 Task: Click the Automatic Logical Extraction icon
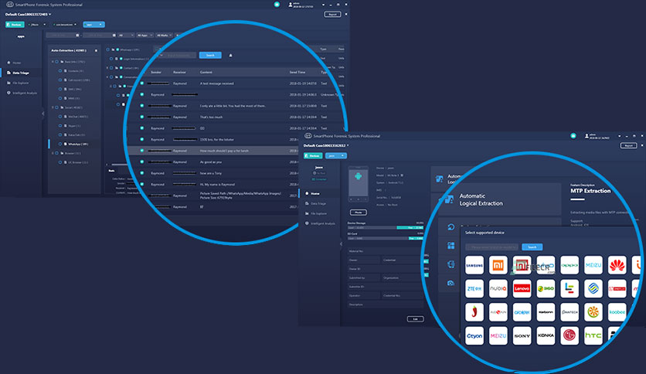coord(449,200)
